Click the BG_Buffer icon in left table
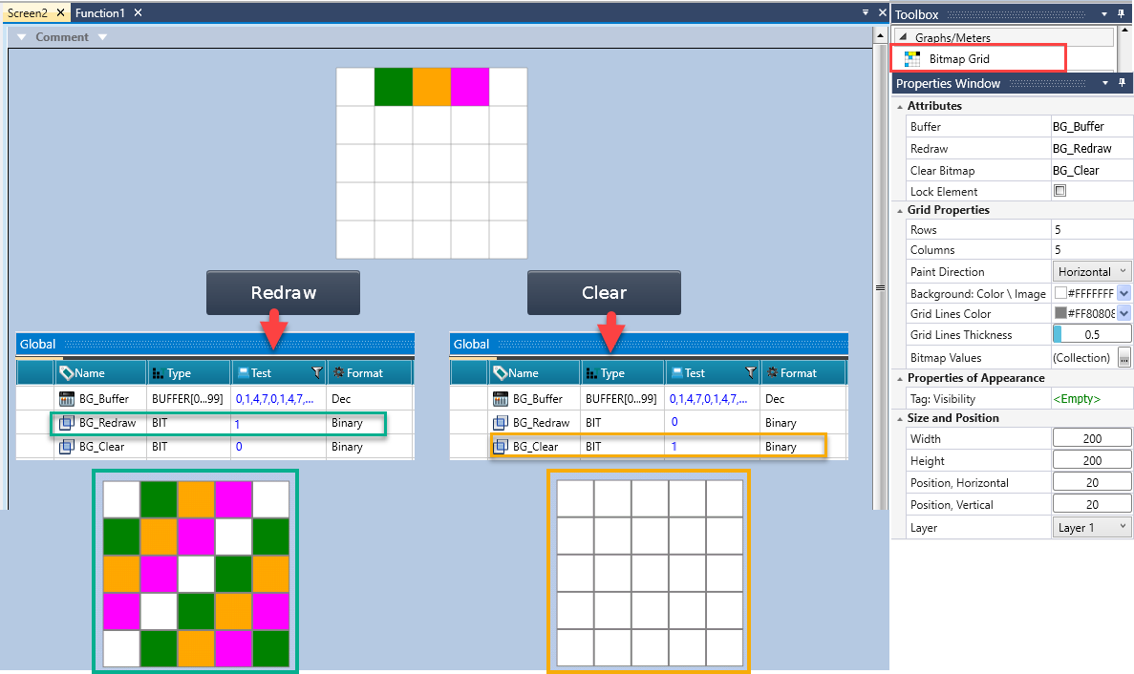1134x674 pixels. coord(67,399)
